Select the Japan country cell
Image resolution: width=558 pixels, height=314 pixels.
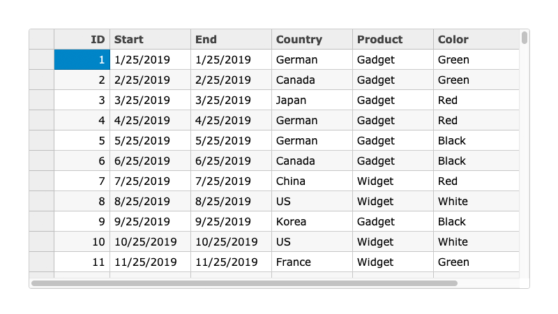click(x=312, y=100)
